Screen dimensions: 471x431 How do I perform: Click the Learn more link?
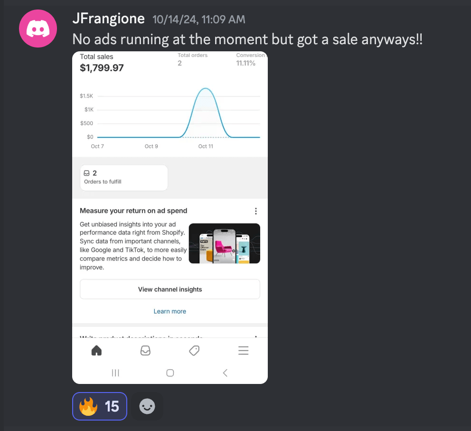[x=170, y=311]
